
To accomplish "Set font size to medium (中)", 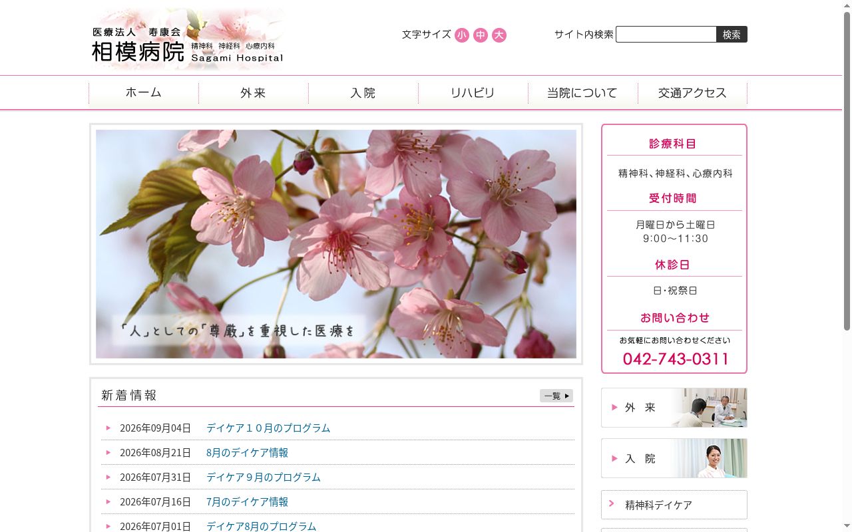I will [481, 35].
